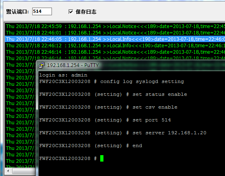Toggle the 保存日志 save log checkbox

(x=71, y=12)
